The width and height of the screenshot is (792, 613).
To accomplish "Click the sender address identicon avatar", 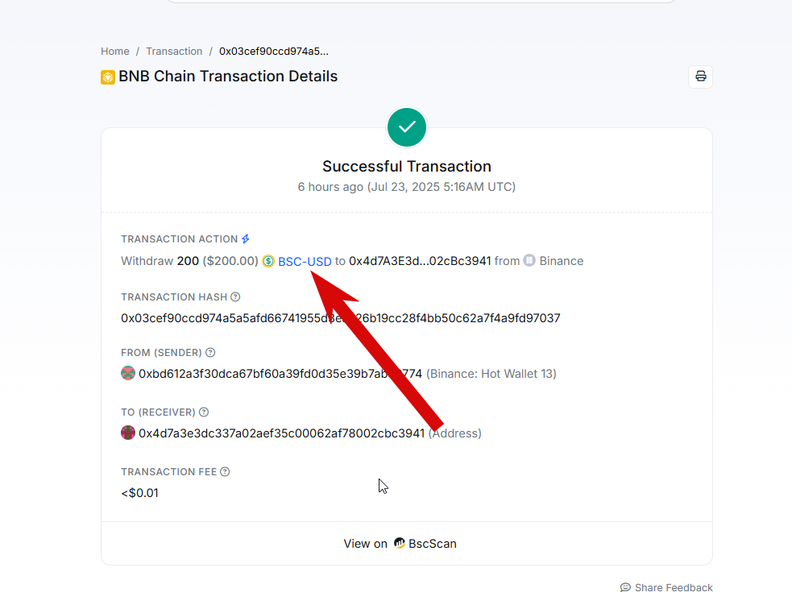I will (128, 373).
